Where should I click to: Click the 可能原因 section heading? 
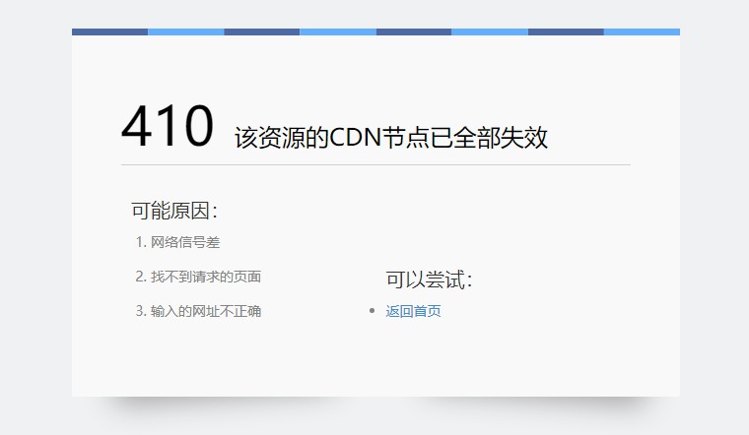pyautogui.click(x=173, y=211)
